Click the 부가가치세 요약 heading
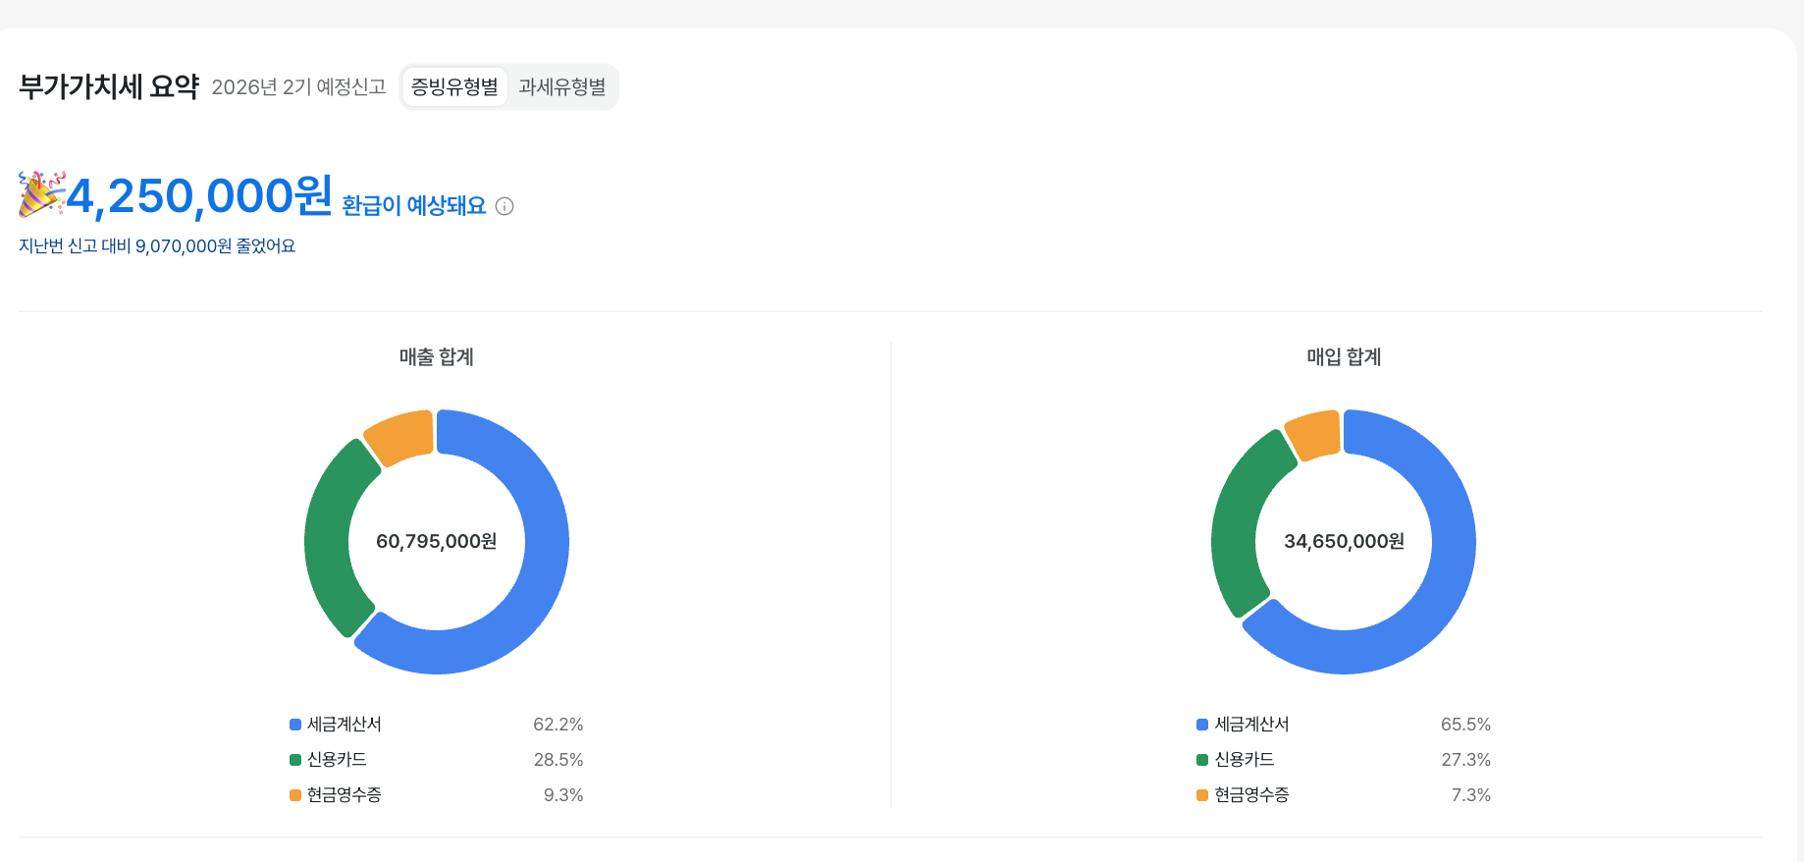The height and width of the screenshot is (862, 1804). click(109, 86)
